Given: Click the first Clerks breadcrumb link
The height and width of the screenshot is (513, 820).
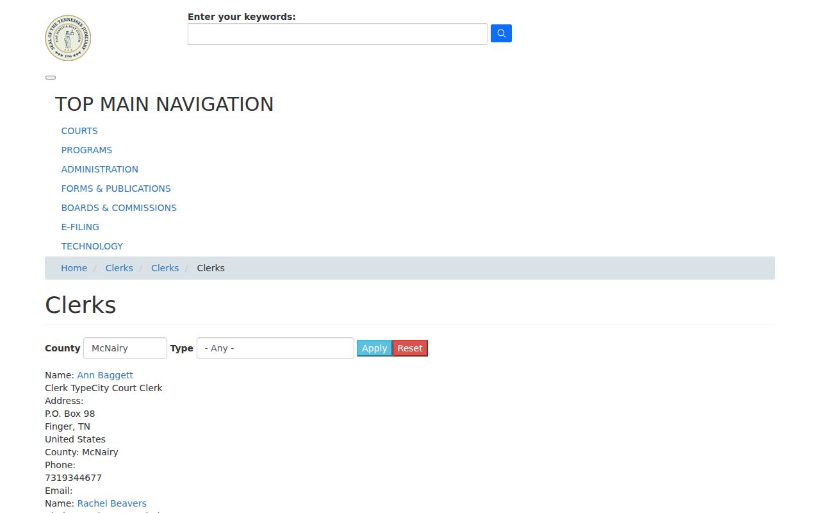Looking at the screenshot, I should [119, 268].
